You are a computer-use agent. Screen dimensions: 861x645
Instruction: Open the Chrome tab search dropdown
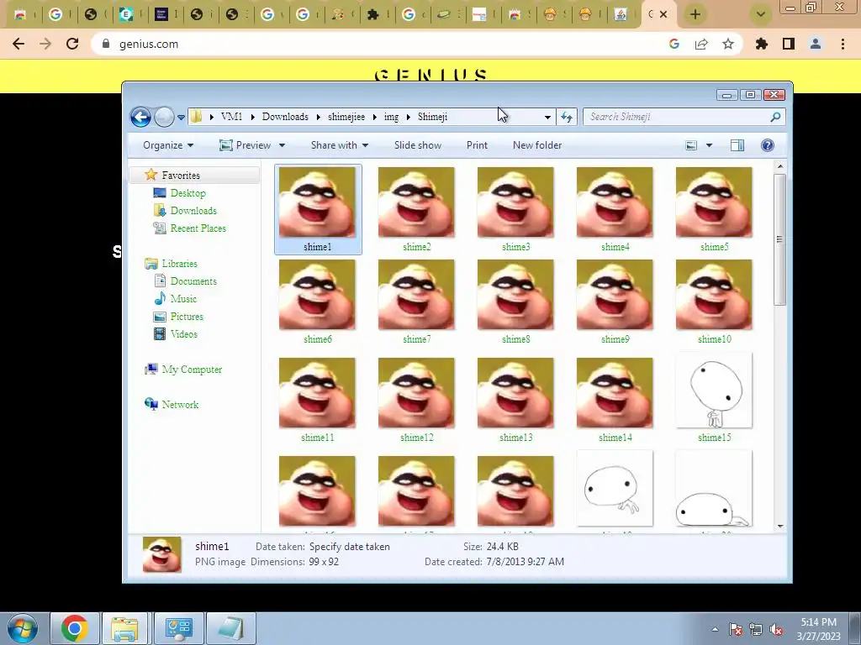coord(760,14)
